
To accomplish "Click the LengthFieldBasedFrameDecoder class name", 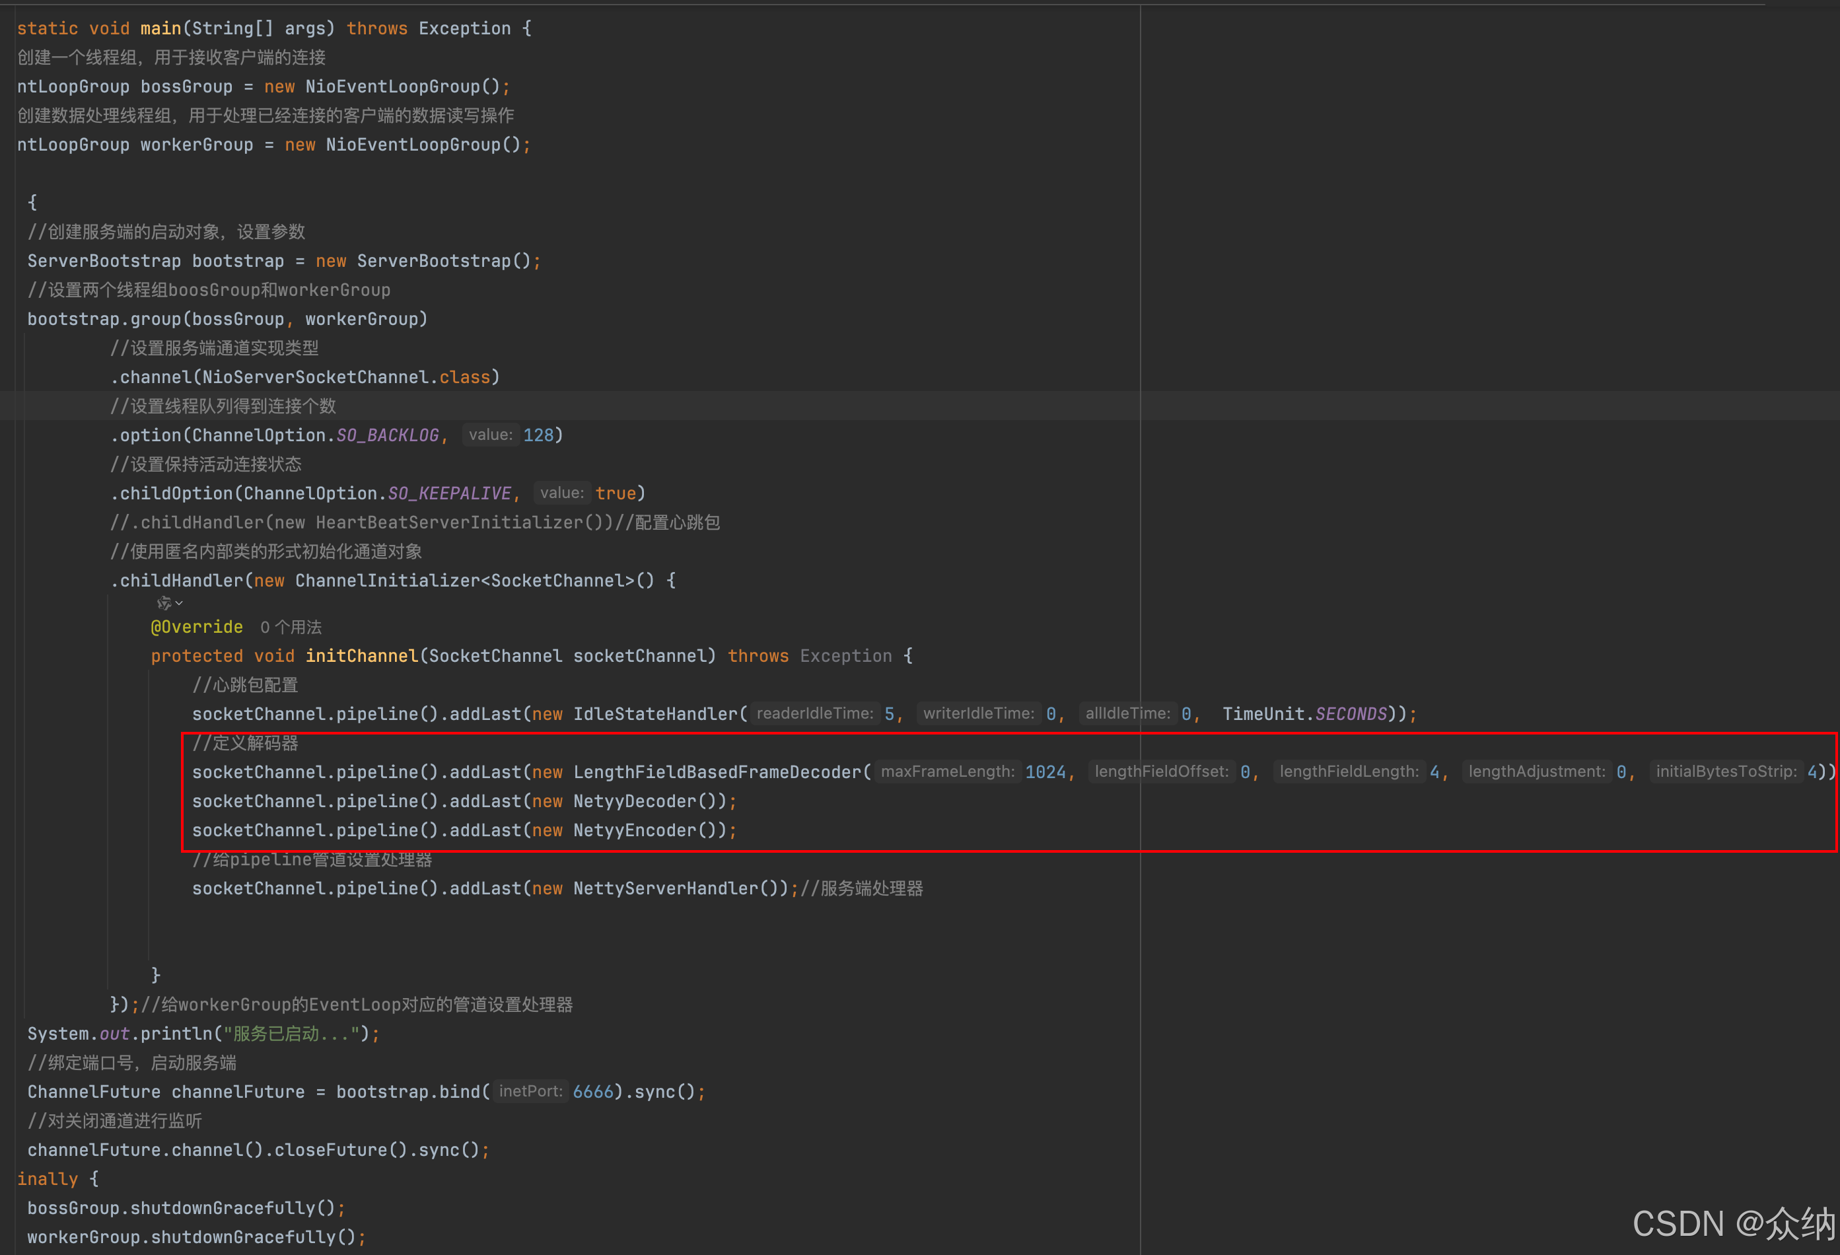I will (x=717, y=772).
